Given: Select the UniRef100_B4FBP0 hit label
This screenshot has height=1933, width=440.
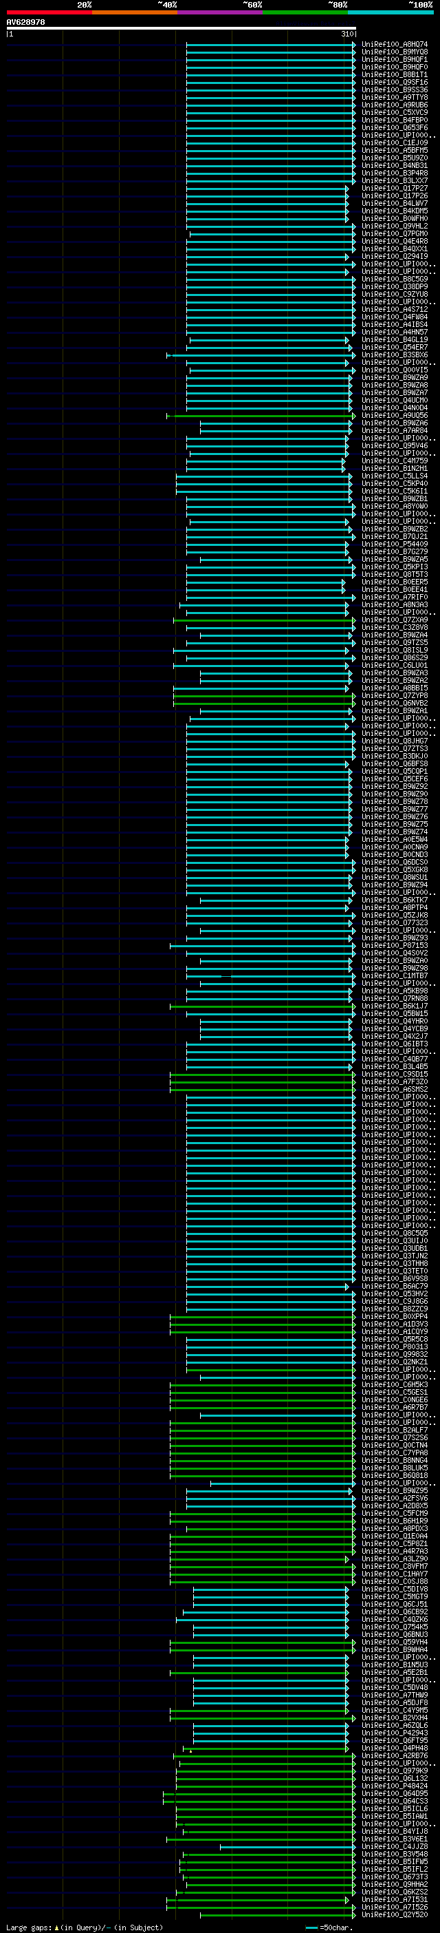Looking at the screenshot, I should [x=395, y=120].
